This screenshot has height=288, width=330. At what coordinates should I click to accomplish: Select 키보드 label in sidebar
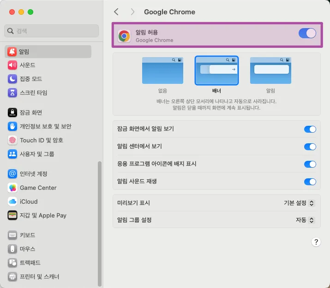tap(28, 235)
